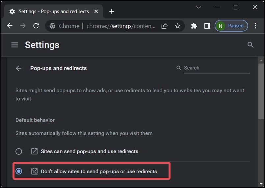Reload the current page
Viewport: 265px width, 188px height.
36,26
